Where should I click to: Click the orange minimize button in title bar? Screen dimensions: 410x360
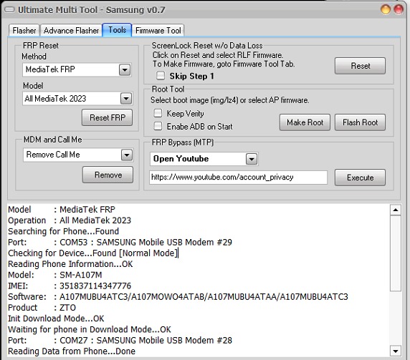(x=386, y=9)
